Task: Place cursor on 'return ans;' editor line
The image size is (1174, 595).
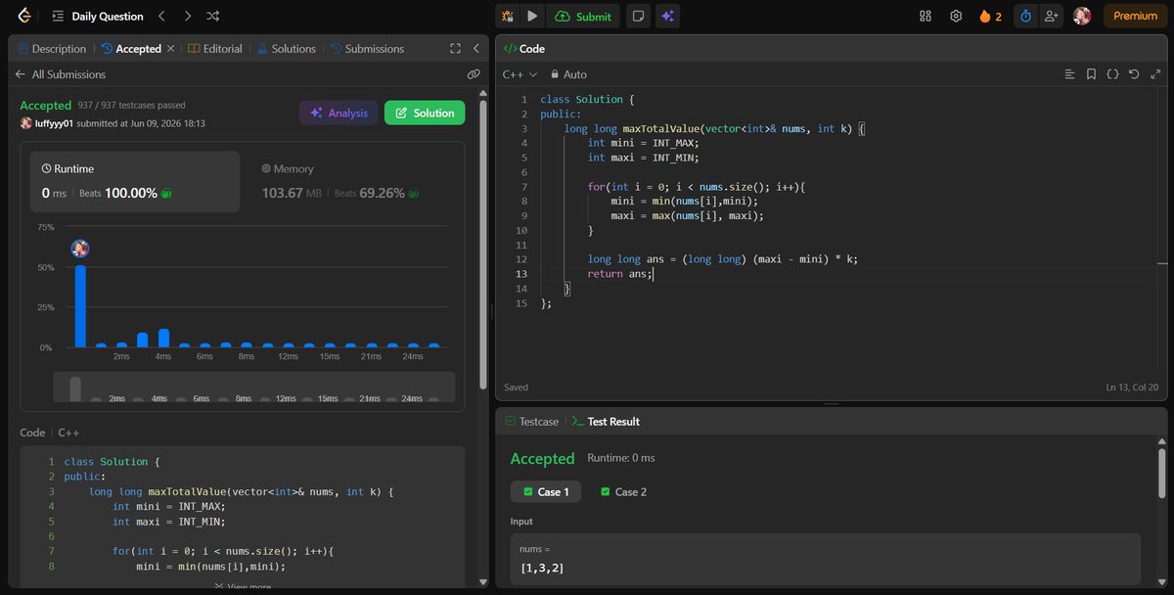Action: click(x=618, y=274)
